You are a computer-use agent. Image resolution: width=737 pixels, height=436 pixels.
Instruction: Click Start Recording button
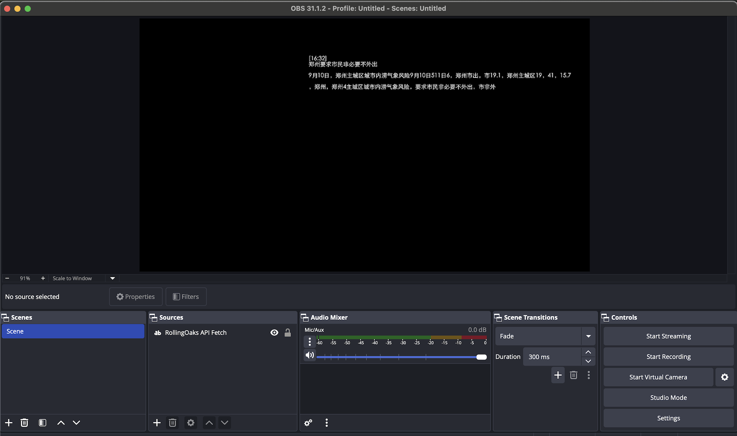668,357
